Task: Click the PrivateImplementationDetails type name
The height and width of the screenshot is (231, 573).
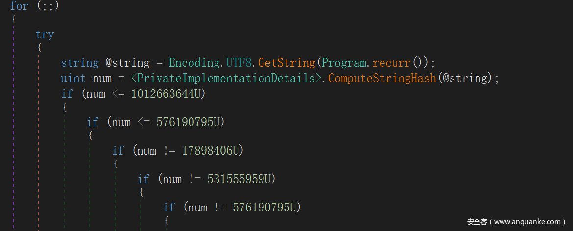Action: point(225,78)
